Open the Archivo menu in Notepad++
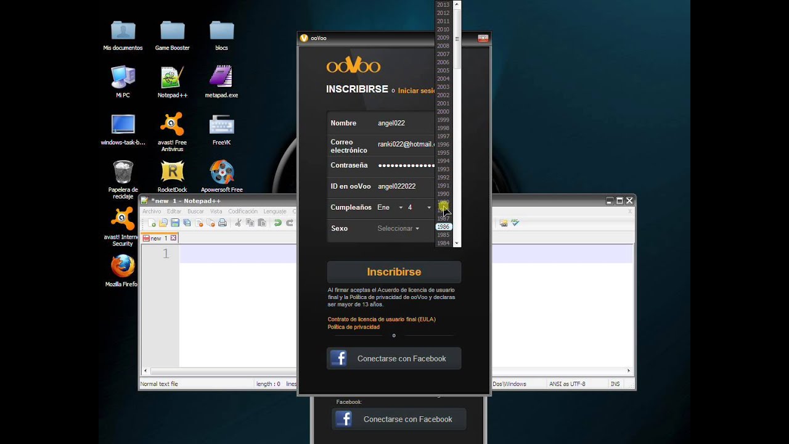 click(x=152, y=212)
